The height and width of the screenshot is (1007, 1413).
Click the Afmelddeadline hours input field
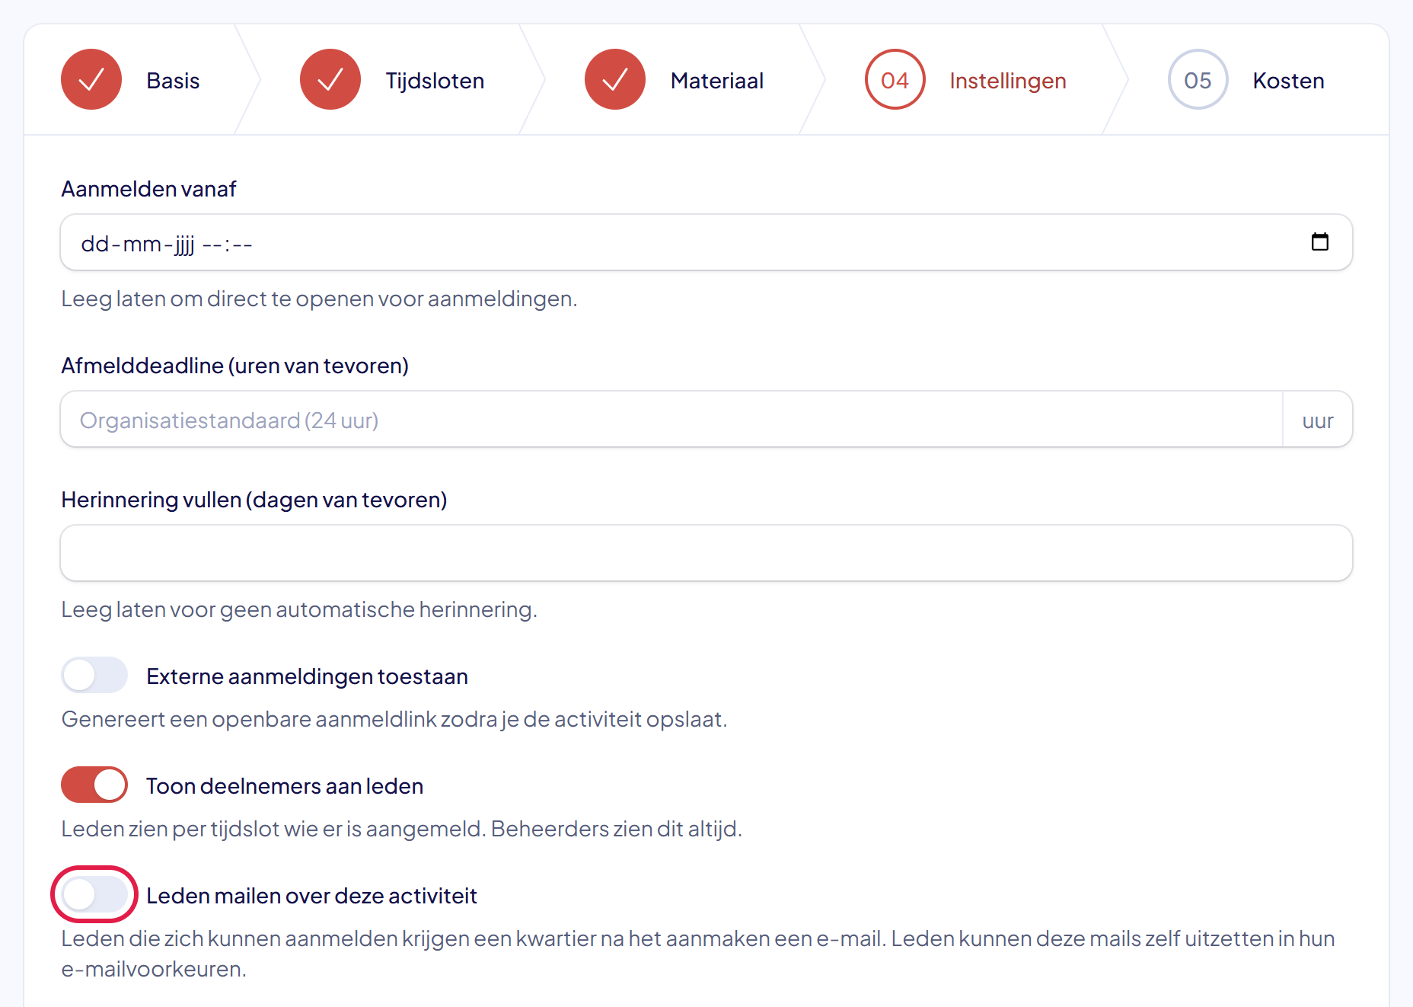671,419
